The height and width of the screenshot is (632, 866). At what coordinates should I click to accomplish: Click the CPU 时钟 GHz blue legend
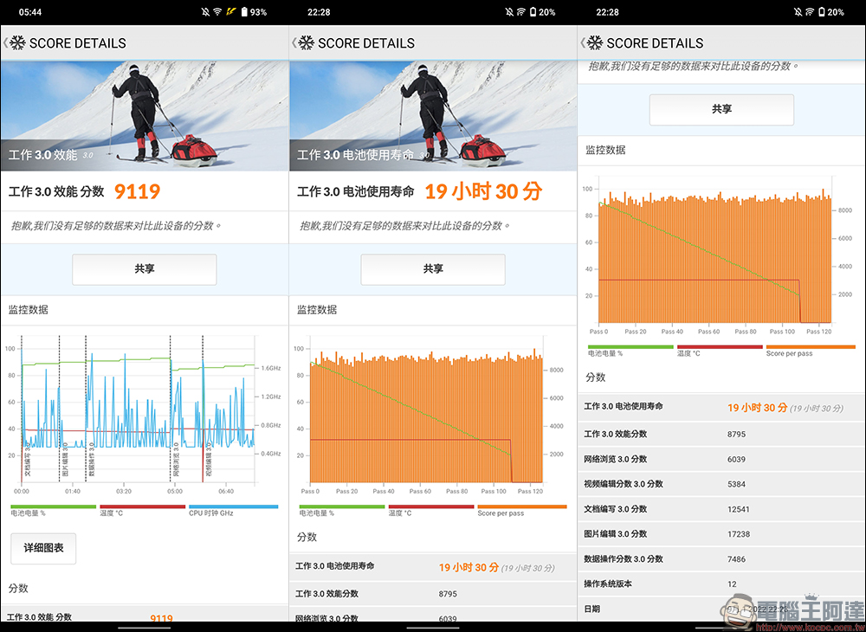click(233, 510)
